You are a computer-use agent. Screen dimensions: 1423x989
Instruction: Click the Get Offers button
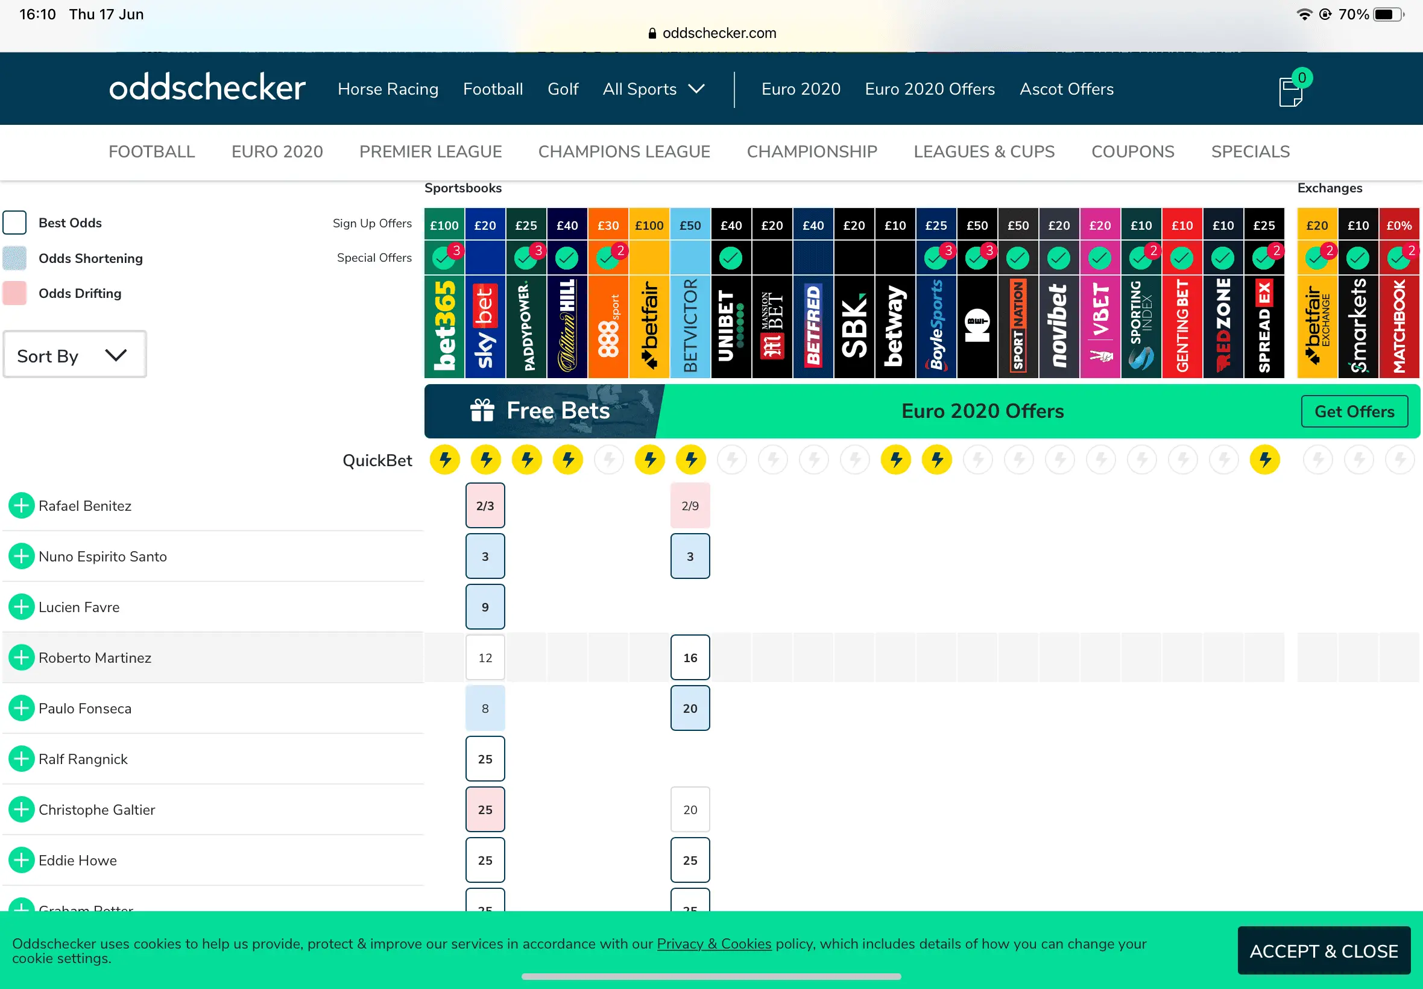click(x=1354, y=411)
